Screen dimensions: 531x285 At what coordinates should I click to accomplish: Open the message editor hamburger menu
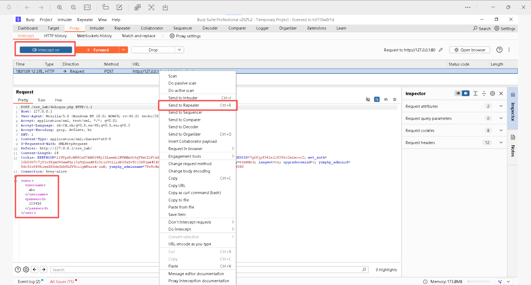click(x=395, y=100)
